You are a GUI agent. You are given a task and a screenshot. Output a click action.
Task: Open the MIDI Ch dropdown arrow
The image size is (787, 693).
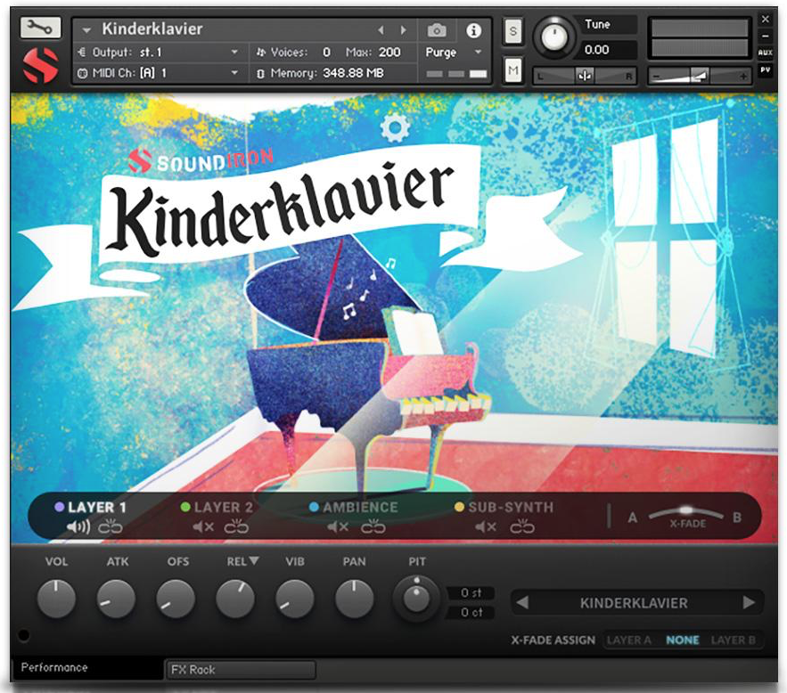pyautogui.click(x=234, y=73)
